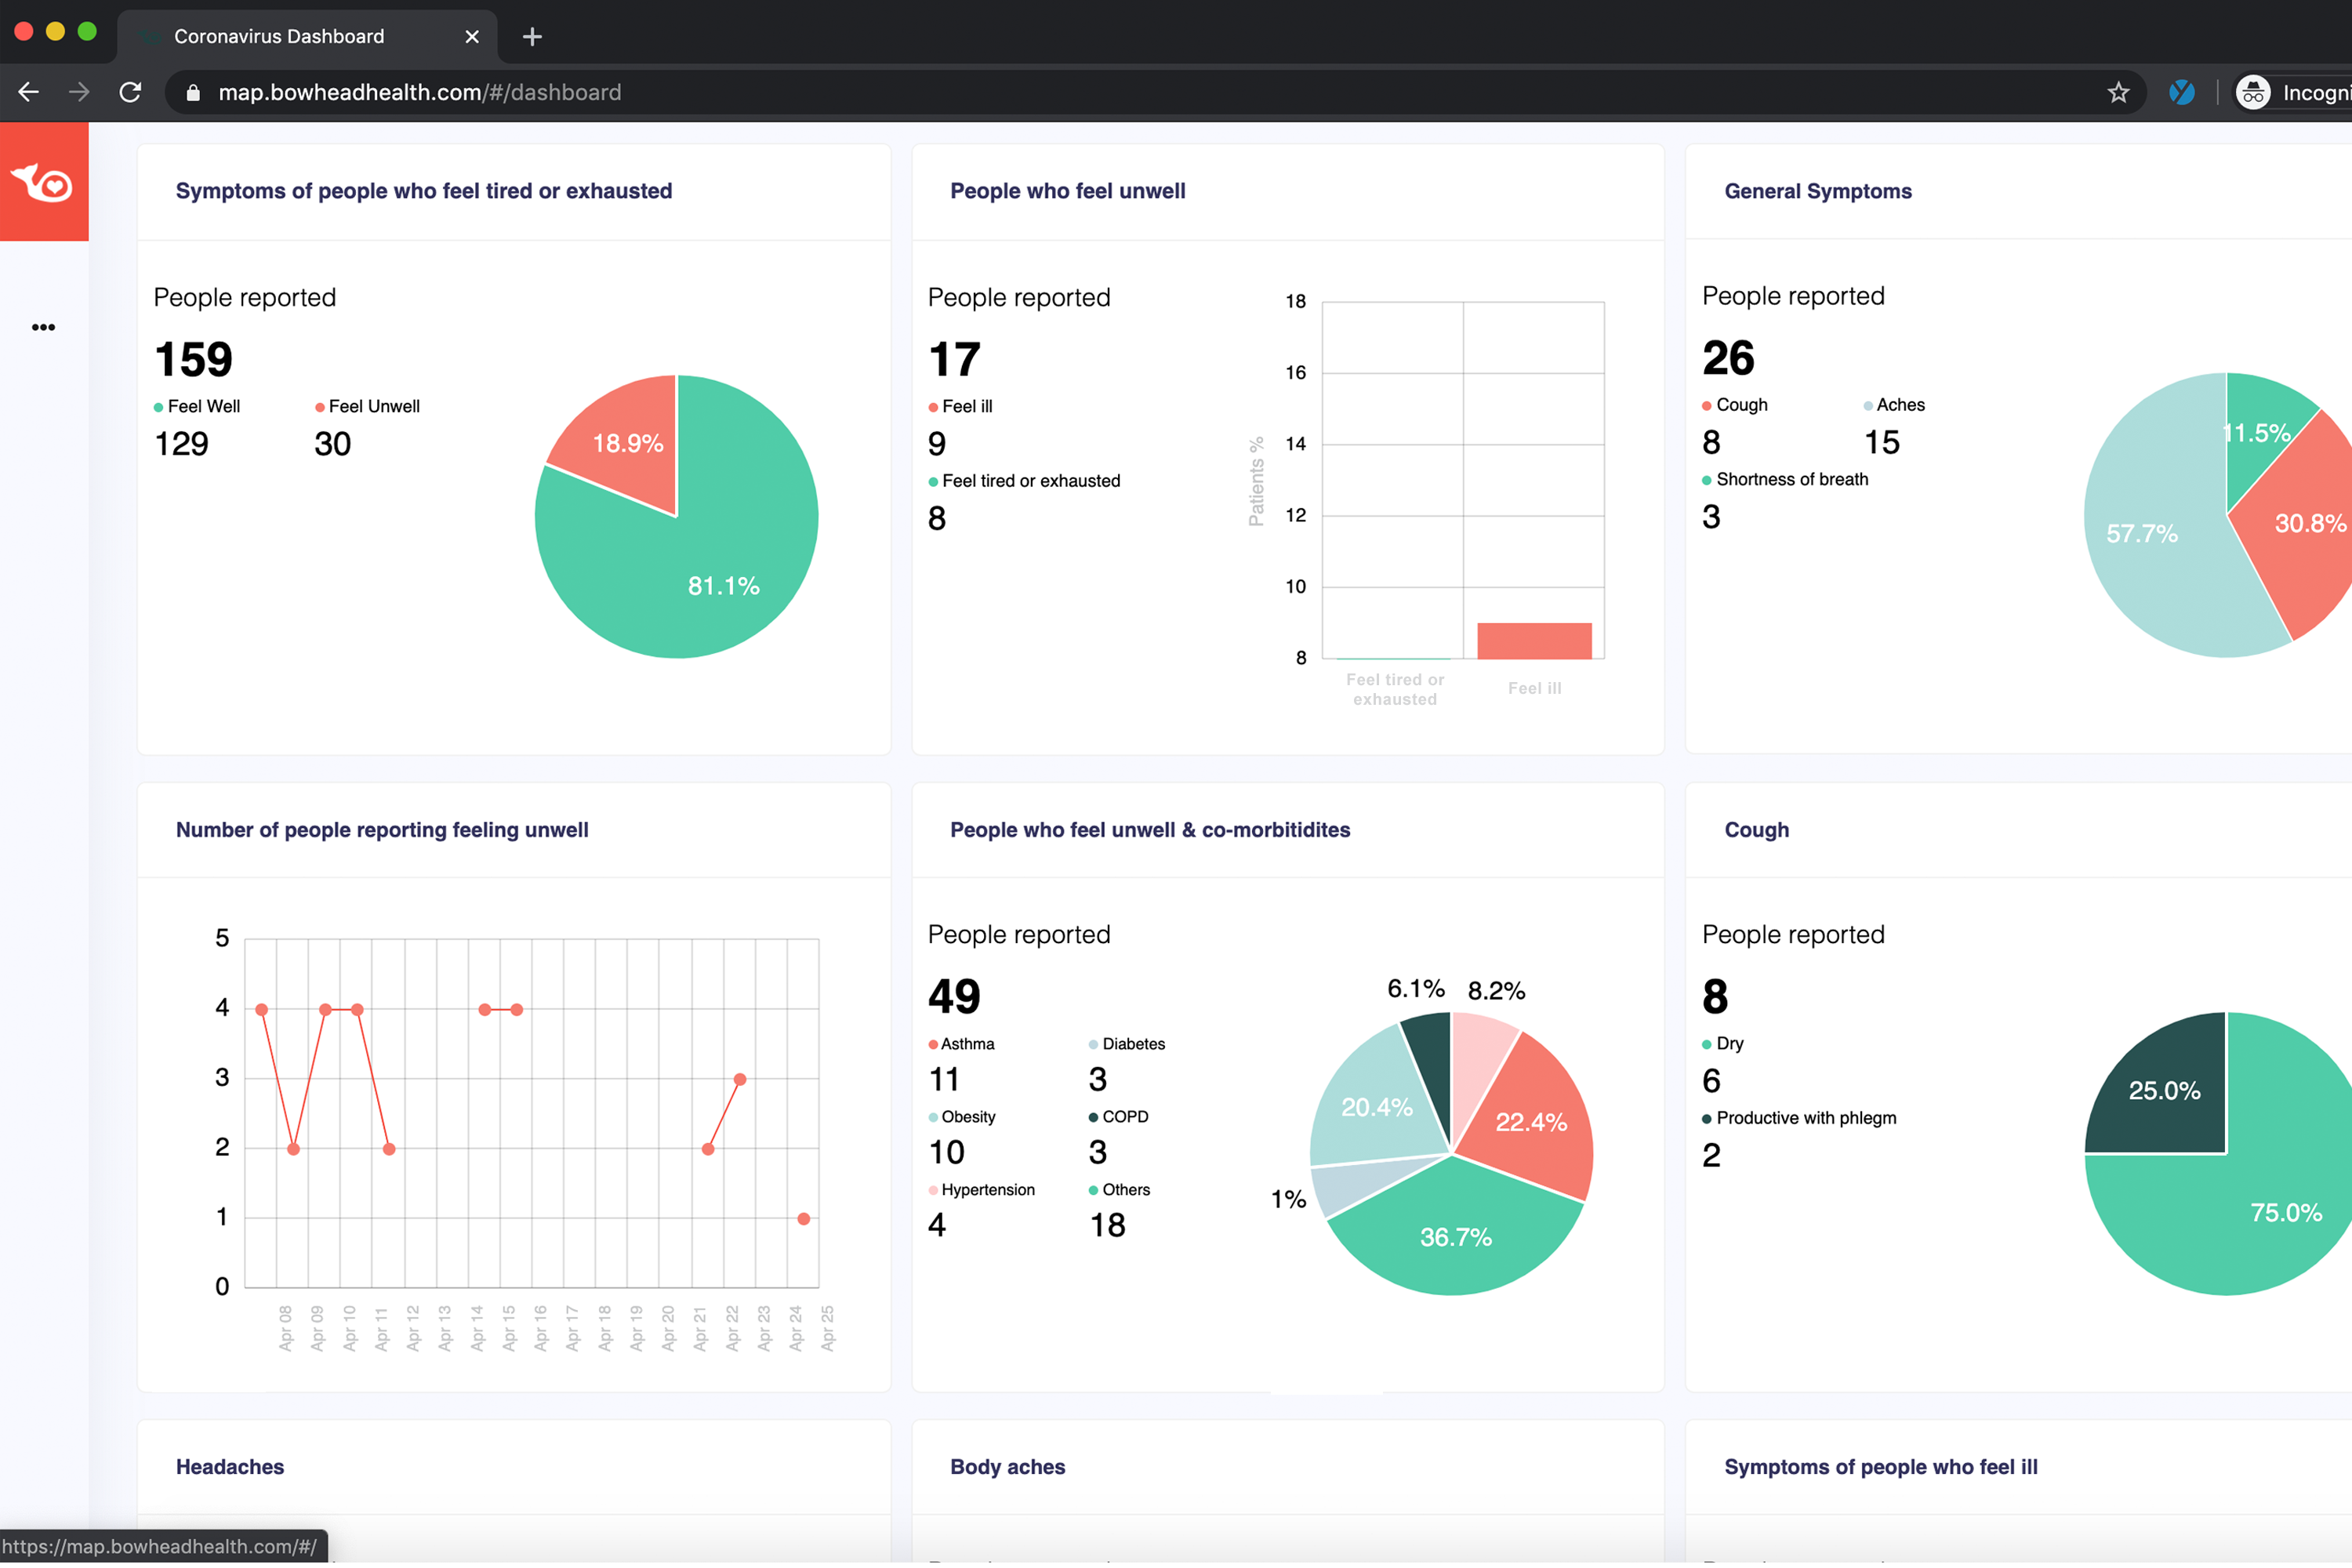2352x1568 pixels.
Task: Click the Bowhead whale logo icon
Action: [42, 183]
